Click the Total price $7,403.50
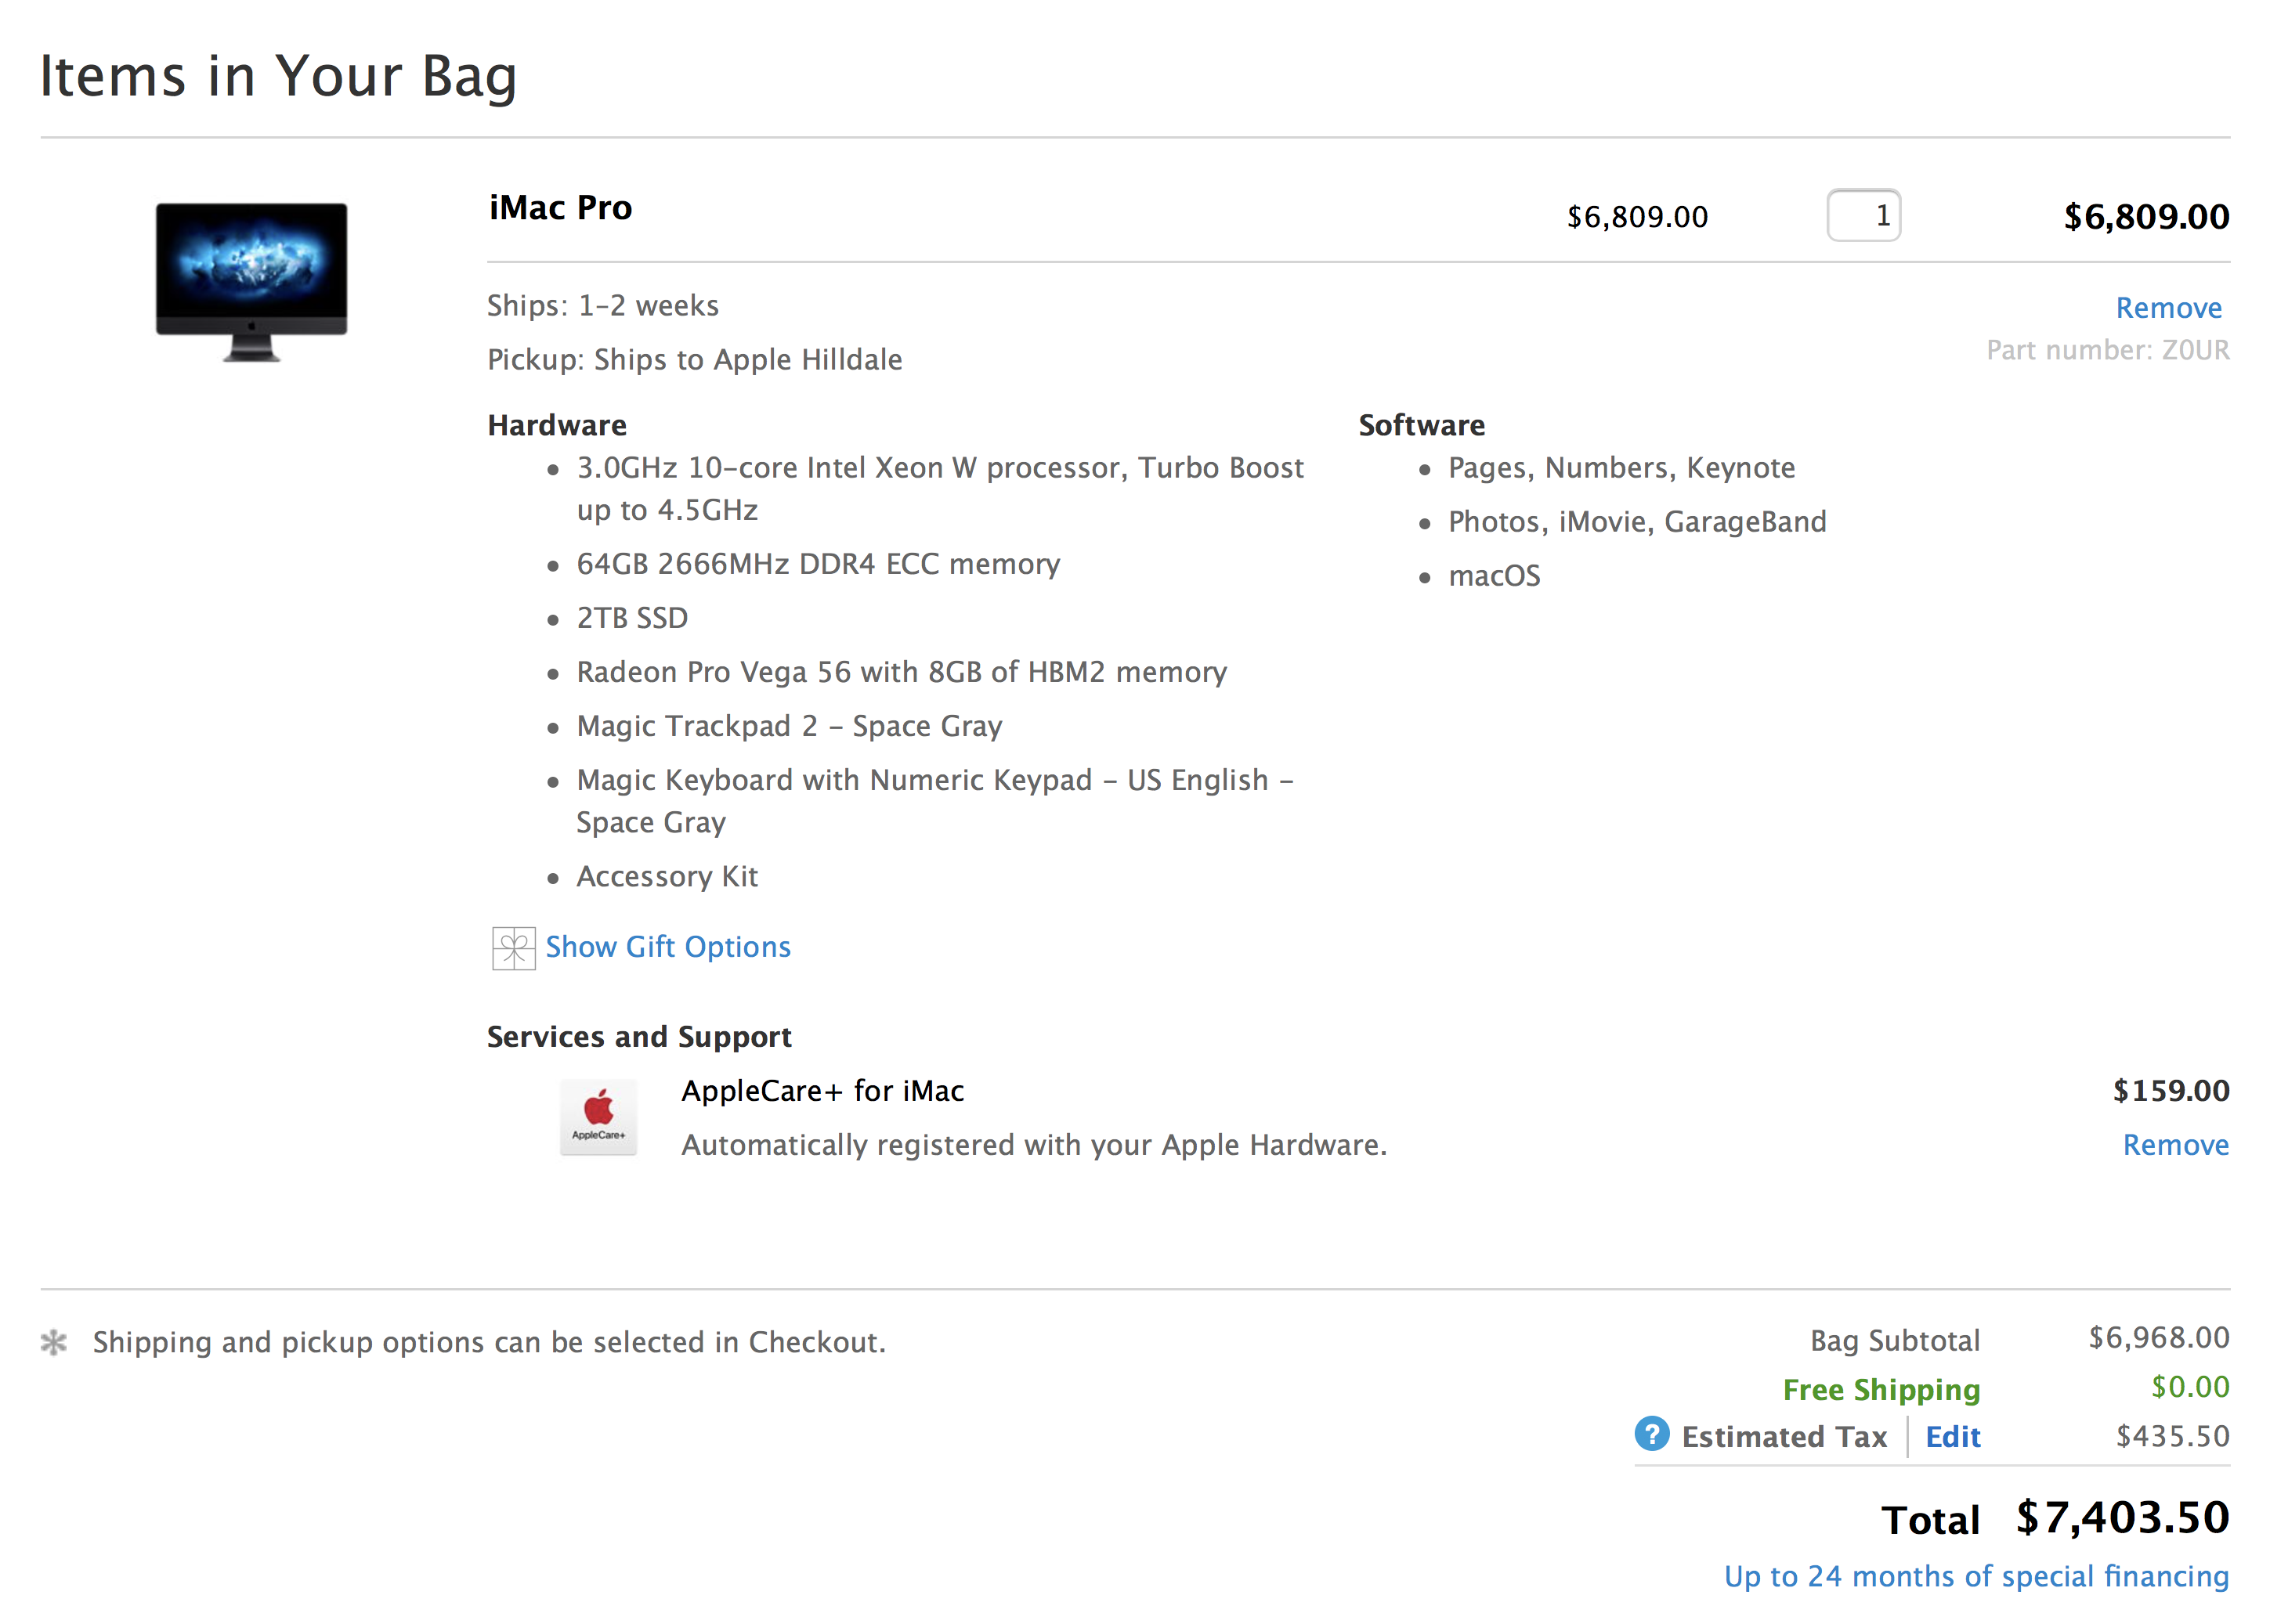The width and height of the screenshot is (2270, 1624). (x=2123, y=1518)
